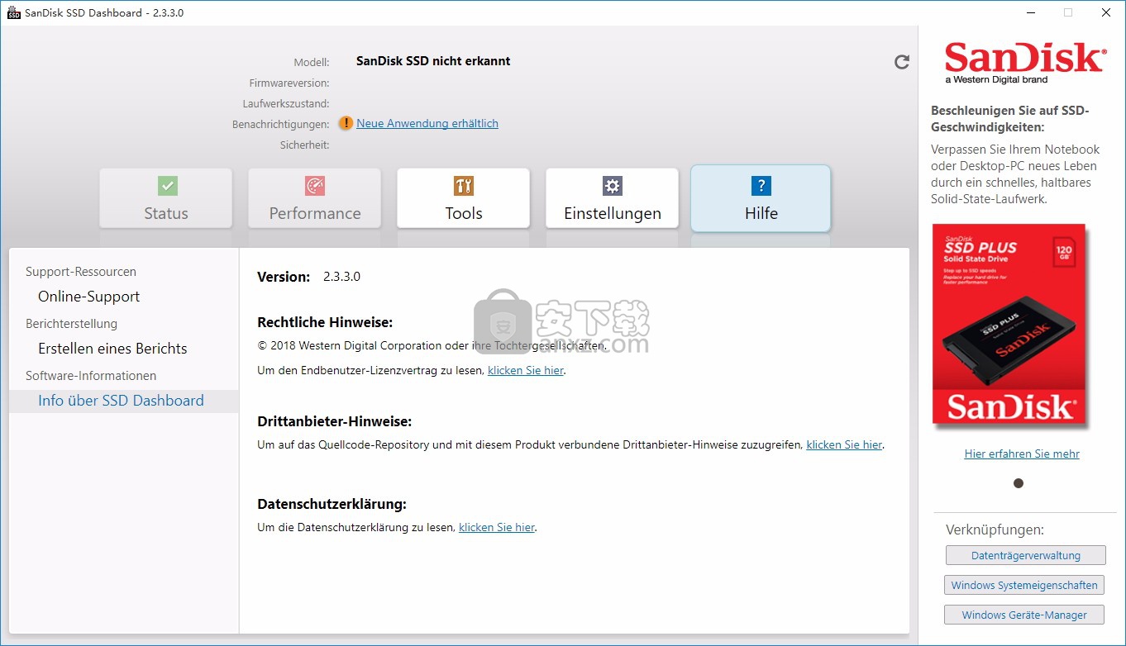The image size is (1126, 646).
Task: Close the SanDisk Dashboard window
Action: (x=1106, y=12)
